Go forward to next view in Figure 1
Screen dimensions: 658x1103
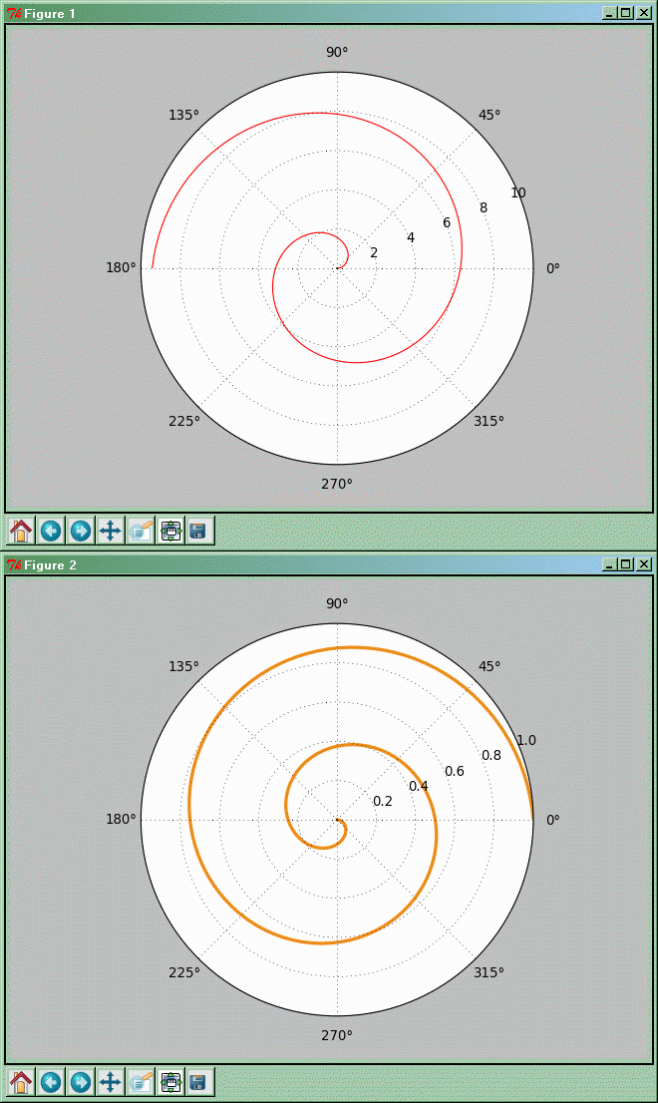(81, 531)
